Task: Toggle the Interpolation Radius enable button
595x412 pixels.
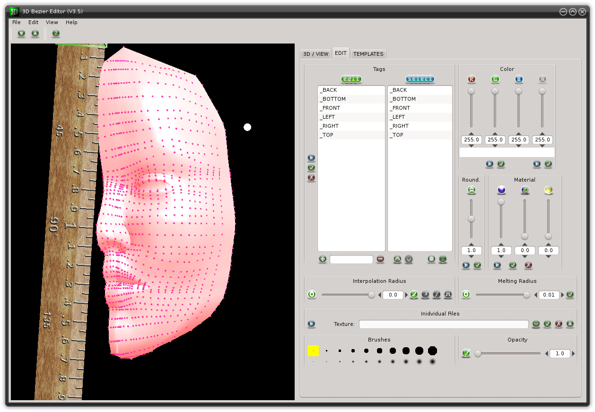Action: (x=312, y=295)
